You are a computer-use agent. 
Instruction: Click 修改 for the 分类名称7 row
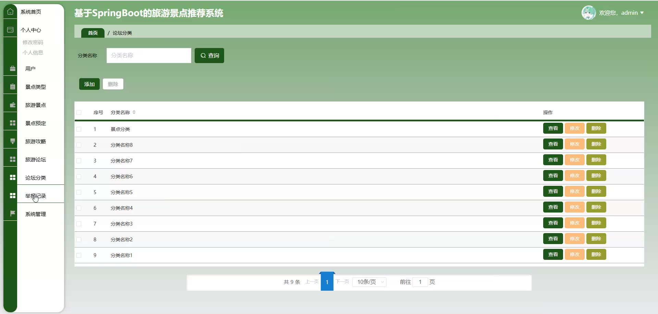click(575, 160)
